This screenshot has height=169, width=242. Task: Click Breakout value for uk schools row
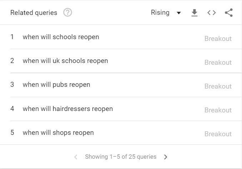click(x=218, y=62)
